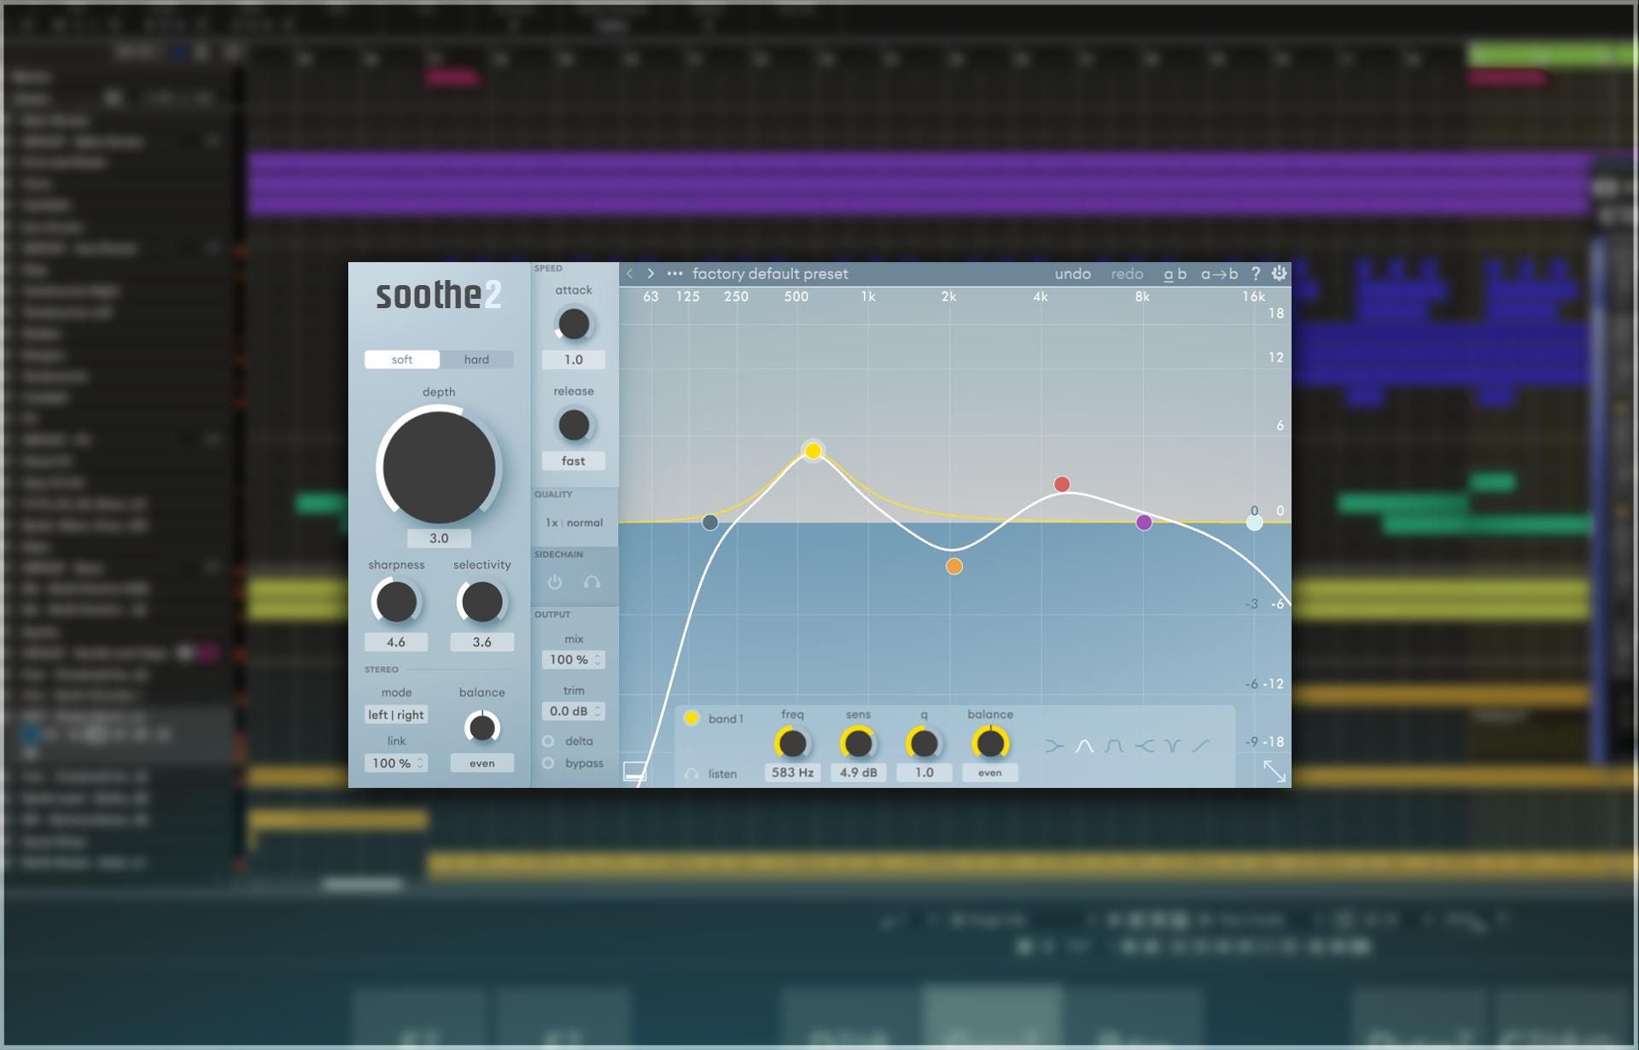
Task: Toggle the a b comparison state
Action: tap(1175, 273)
